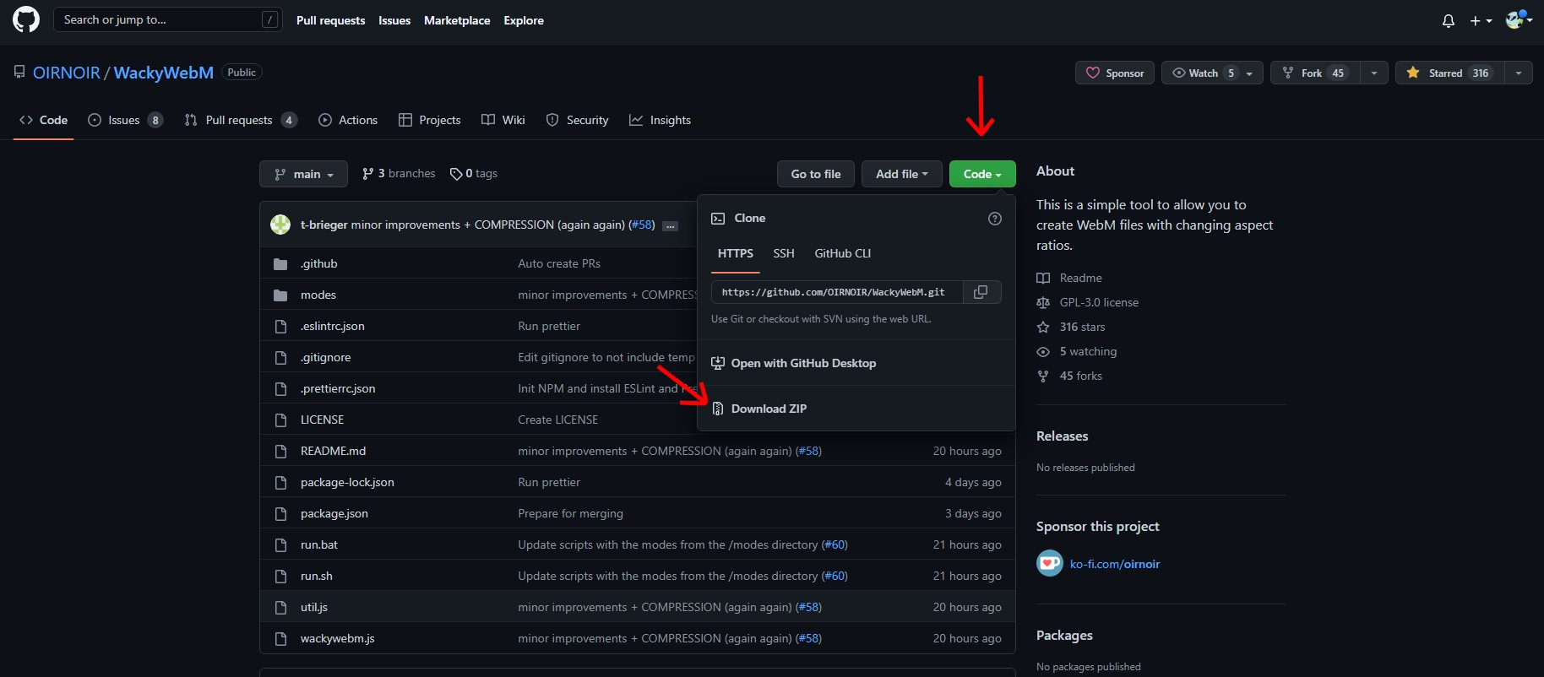
Task: View the 45 forks link
Action: point(1069,376)
